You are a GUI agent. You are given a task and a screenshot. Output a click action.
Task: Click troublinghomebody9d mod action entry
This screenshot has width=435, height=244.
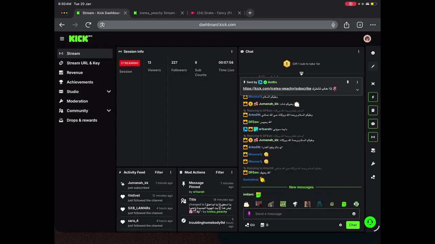click(x=207, y=223)
